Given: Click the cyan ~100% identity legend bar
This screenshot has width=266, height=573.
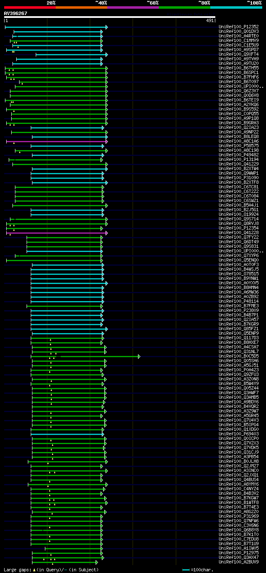Looking at the screenshot, I should pyautogui.click(x=236, y=7).
